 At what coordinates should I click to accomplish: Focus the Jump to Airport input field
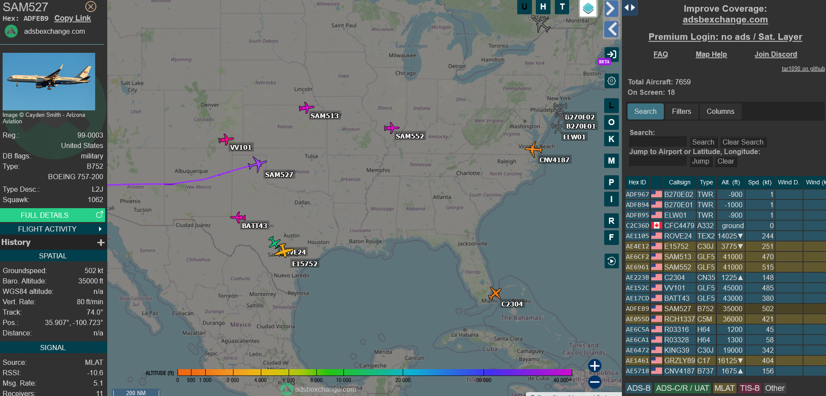coord(658,161)
